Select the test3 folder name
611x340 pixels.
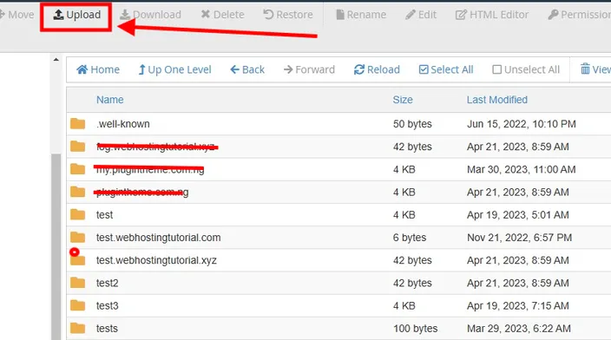click(x=107, y=305)
